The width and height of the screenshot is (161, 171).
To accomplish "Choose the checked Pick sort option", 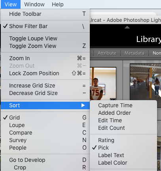I will point(123,148).
